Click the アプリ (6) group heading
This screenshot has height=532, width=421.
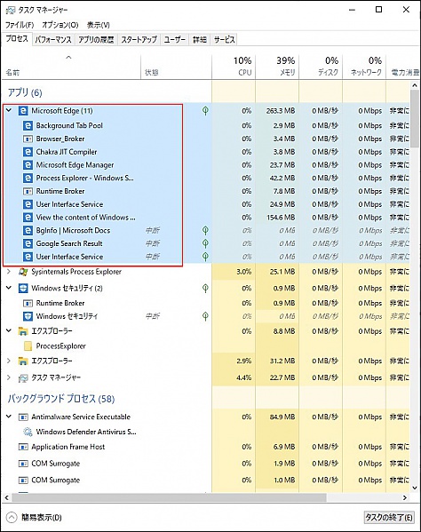click(25, 92)
